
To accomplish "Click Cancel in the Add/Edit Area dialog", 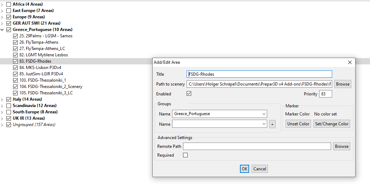I will click(x=259, y=169).
